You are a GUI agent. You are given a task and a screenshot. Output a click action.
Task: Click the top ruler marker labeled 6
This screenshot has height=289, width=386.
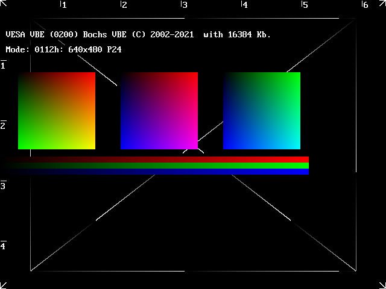(365, 5)
